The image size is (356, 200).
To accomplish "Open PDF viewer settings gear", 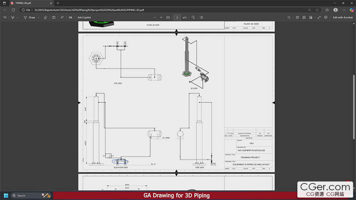I will pyautogui.click(x=326, y=17).
